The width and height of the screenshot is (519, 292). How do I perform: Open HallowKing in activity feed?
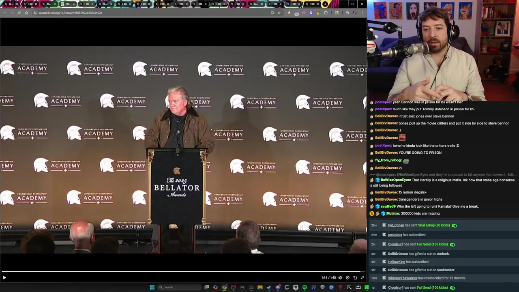point(397,262)
